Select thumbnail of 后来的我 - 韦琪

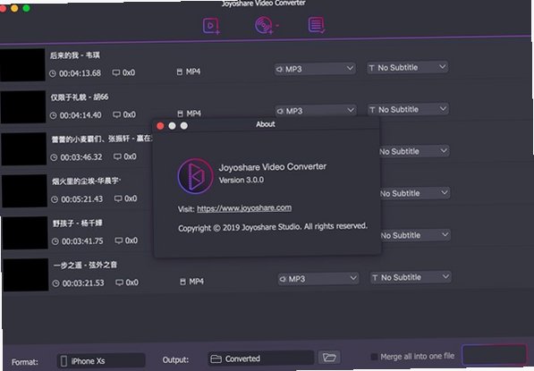tap(22, 64)
